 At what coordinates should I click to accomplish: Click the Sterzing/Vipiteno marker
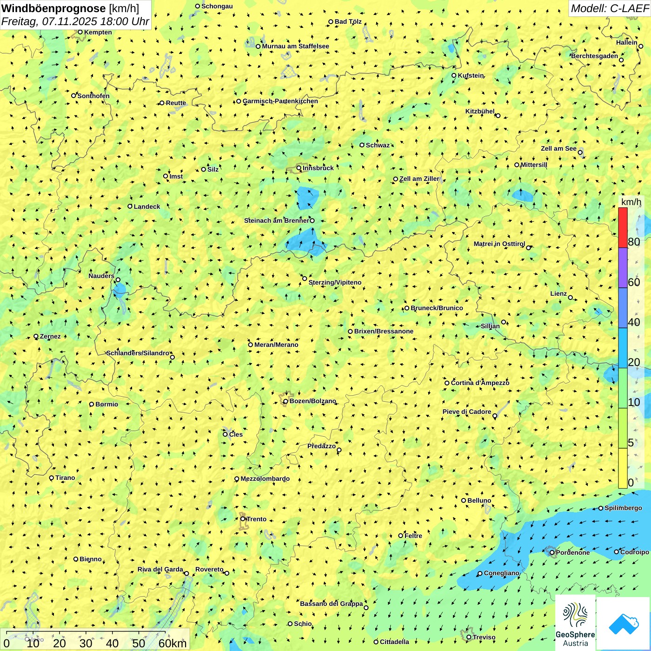[x=305, y=279]
